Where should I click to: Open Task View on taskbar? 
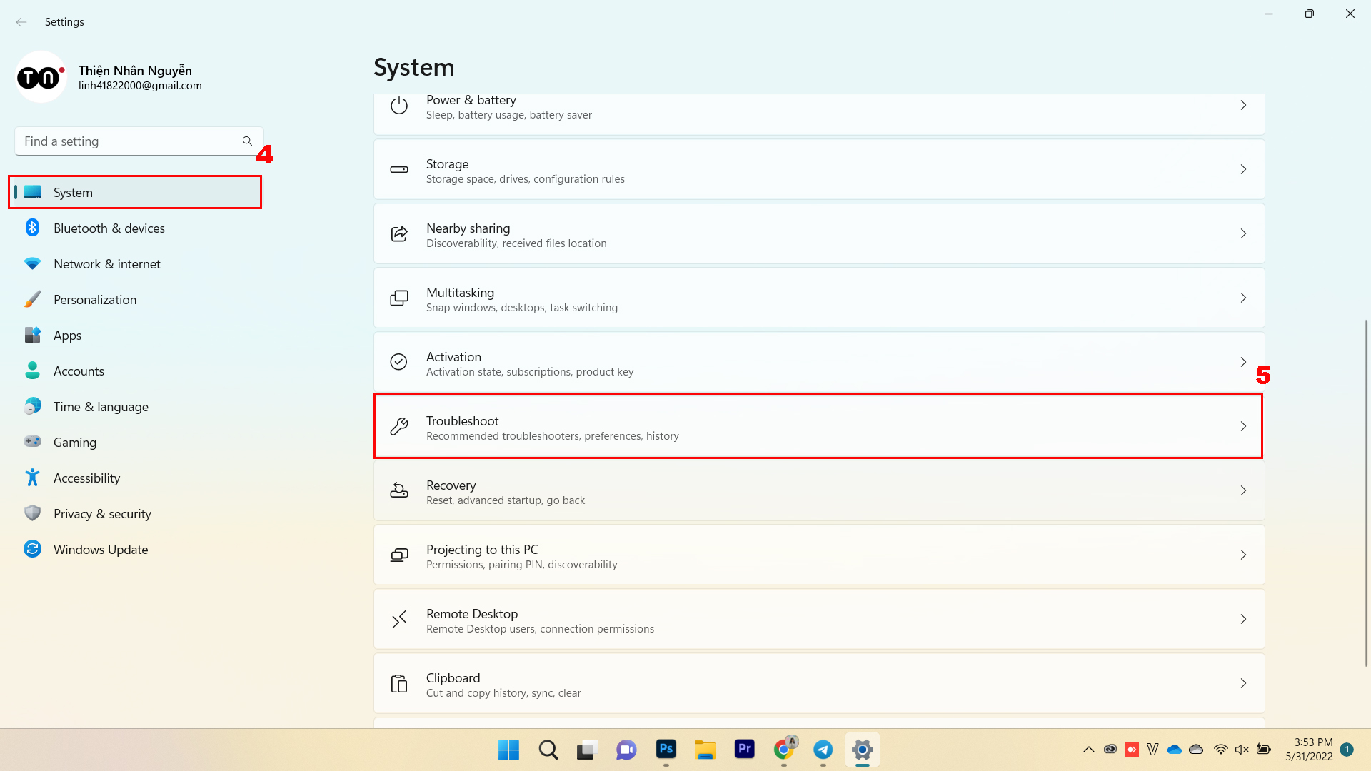(x=587, y=750)
